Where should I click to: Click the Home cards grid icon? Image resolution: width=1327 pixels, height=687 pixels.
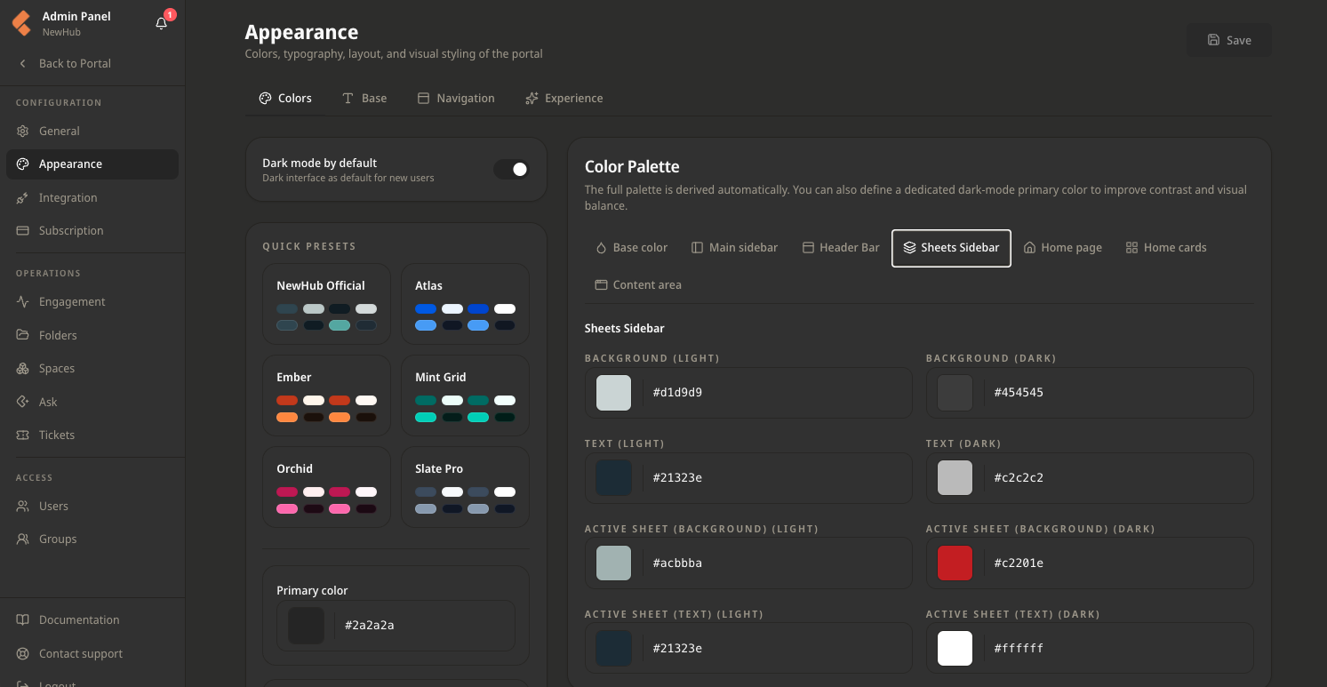[1131, 248]
